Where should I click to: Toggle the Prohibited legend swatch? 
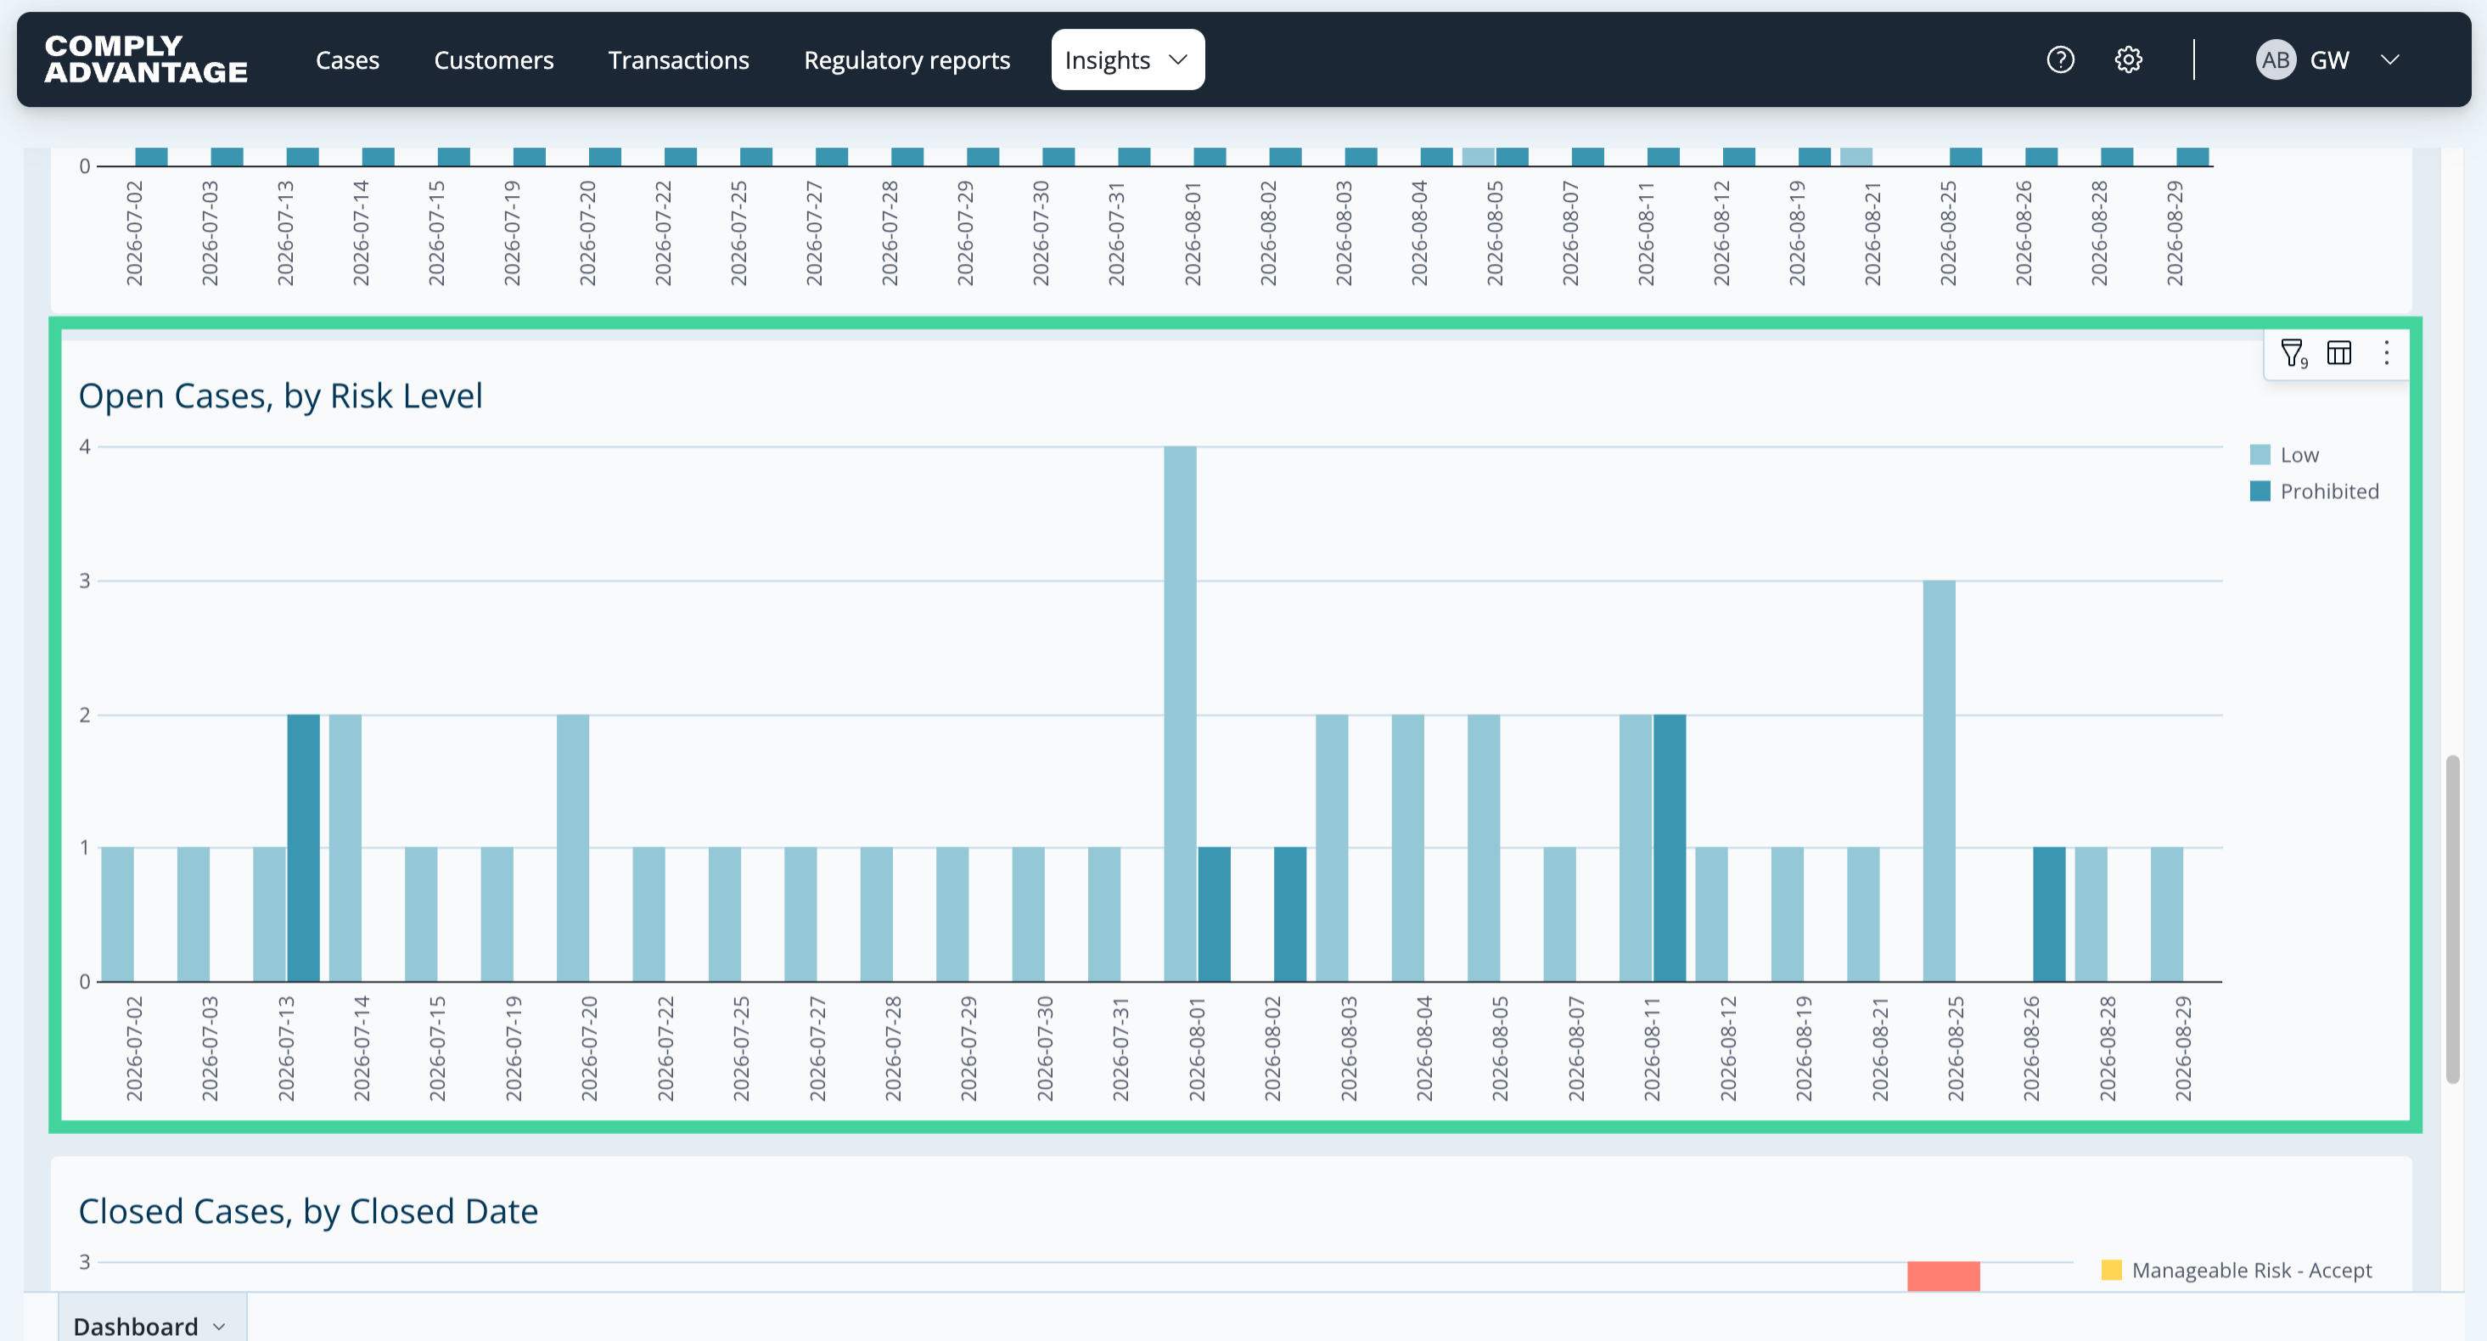pos(2260,491)
